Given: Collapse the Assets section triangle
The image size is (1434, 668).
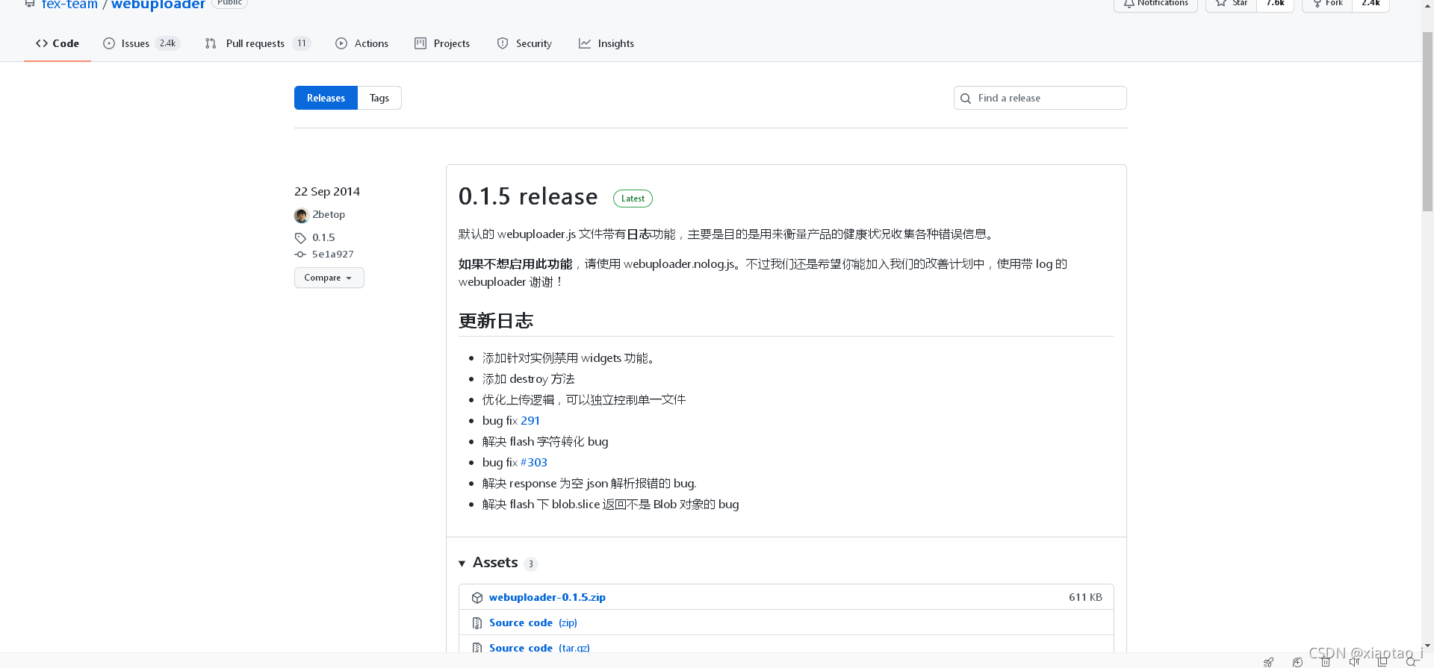Looking at the screenshot, I should [x=462, y=564].
